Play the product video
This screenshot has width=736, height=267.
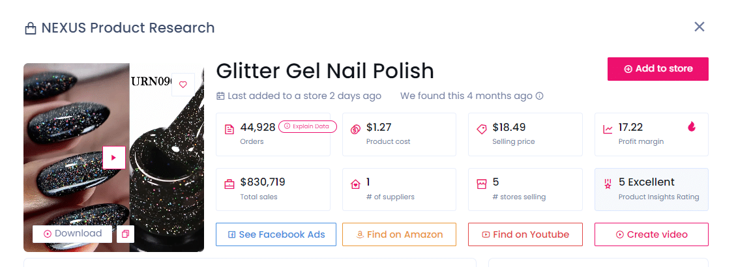113,158
